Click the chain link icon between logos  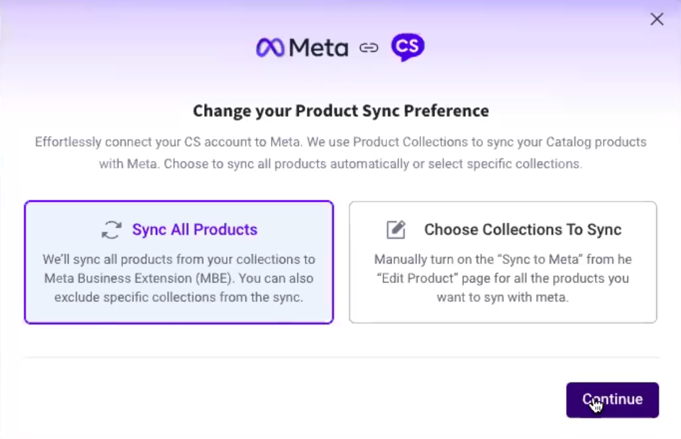(369, 48)
